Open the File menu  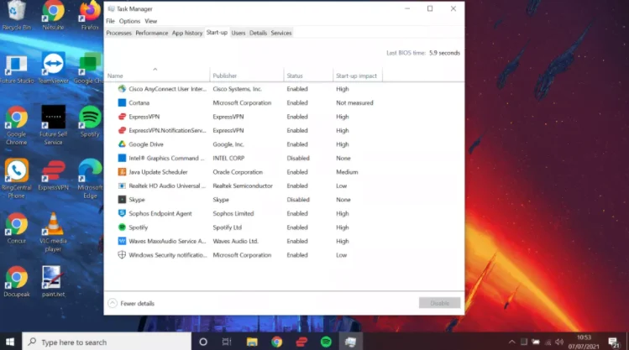[110, 21]
